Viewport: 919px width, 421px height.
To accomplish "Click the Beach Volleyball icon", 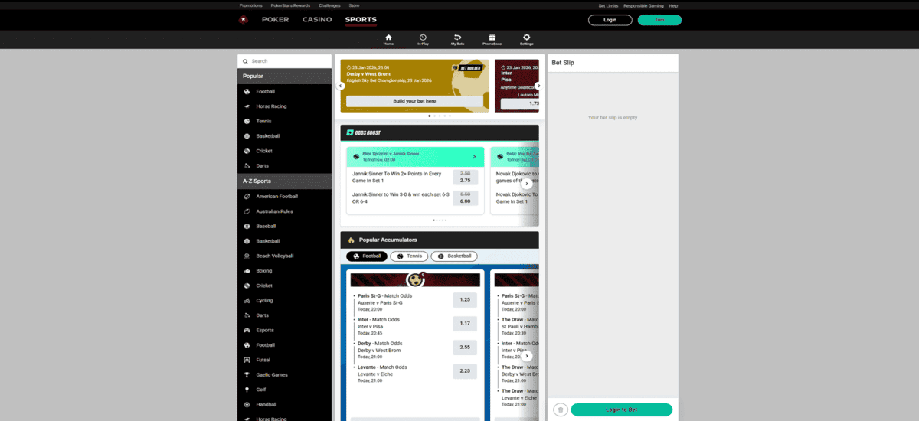I will (x=247, y=256).
